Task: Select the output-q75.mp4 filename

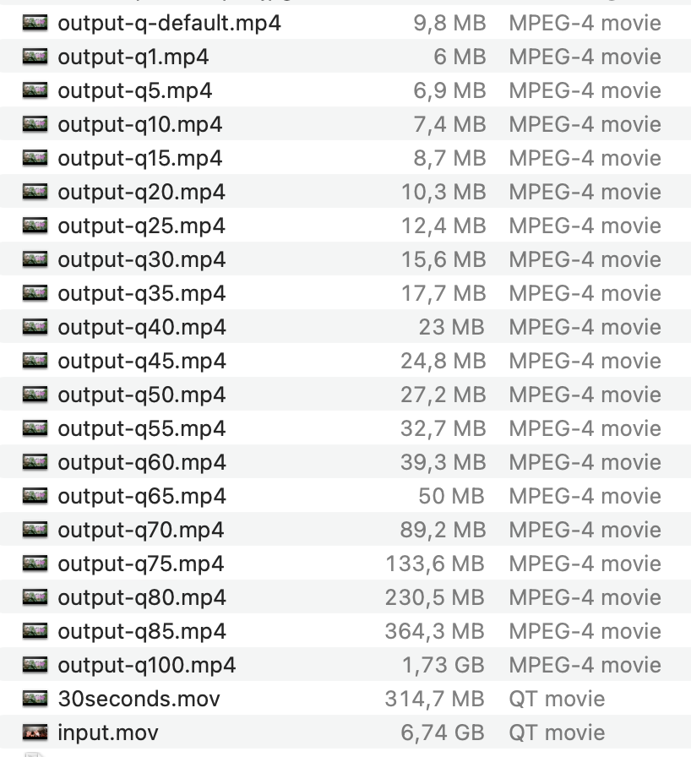Action: 141,564
